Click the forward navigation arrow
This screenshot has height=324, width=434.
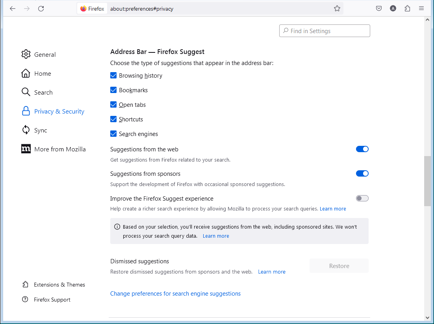[x=27, y=9]
